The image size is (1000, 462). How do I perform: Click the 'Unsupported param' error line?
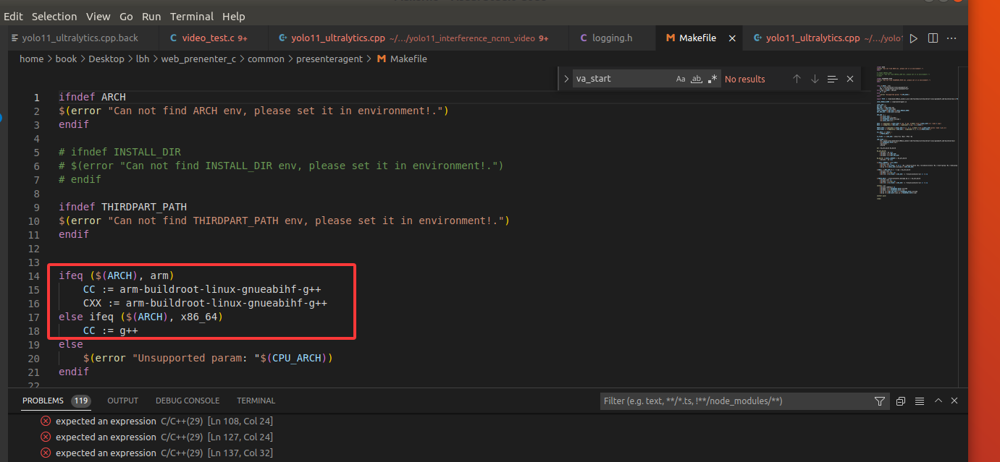tap(208, 359)
